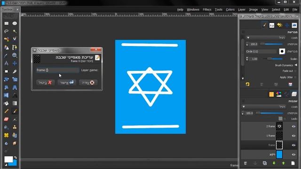The height and width of the screenshot is (169, 301).
Task: Hide the רקע background layer
Action: pos(293,154)
